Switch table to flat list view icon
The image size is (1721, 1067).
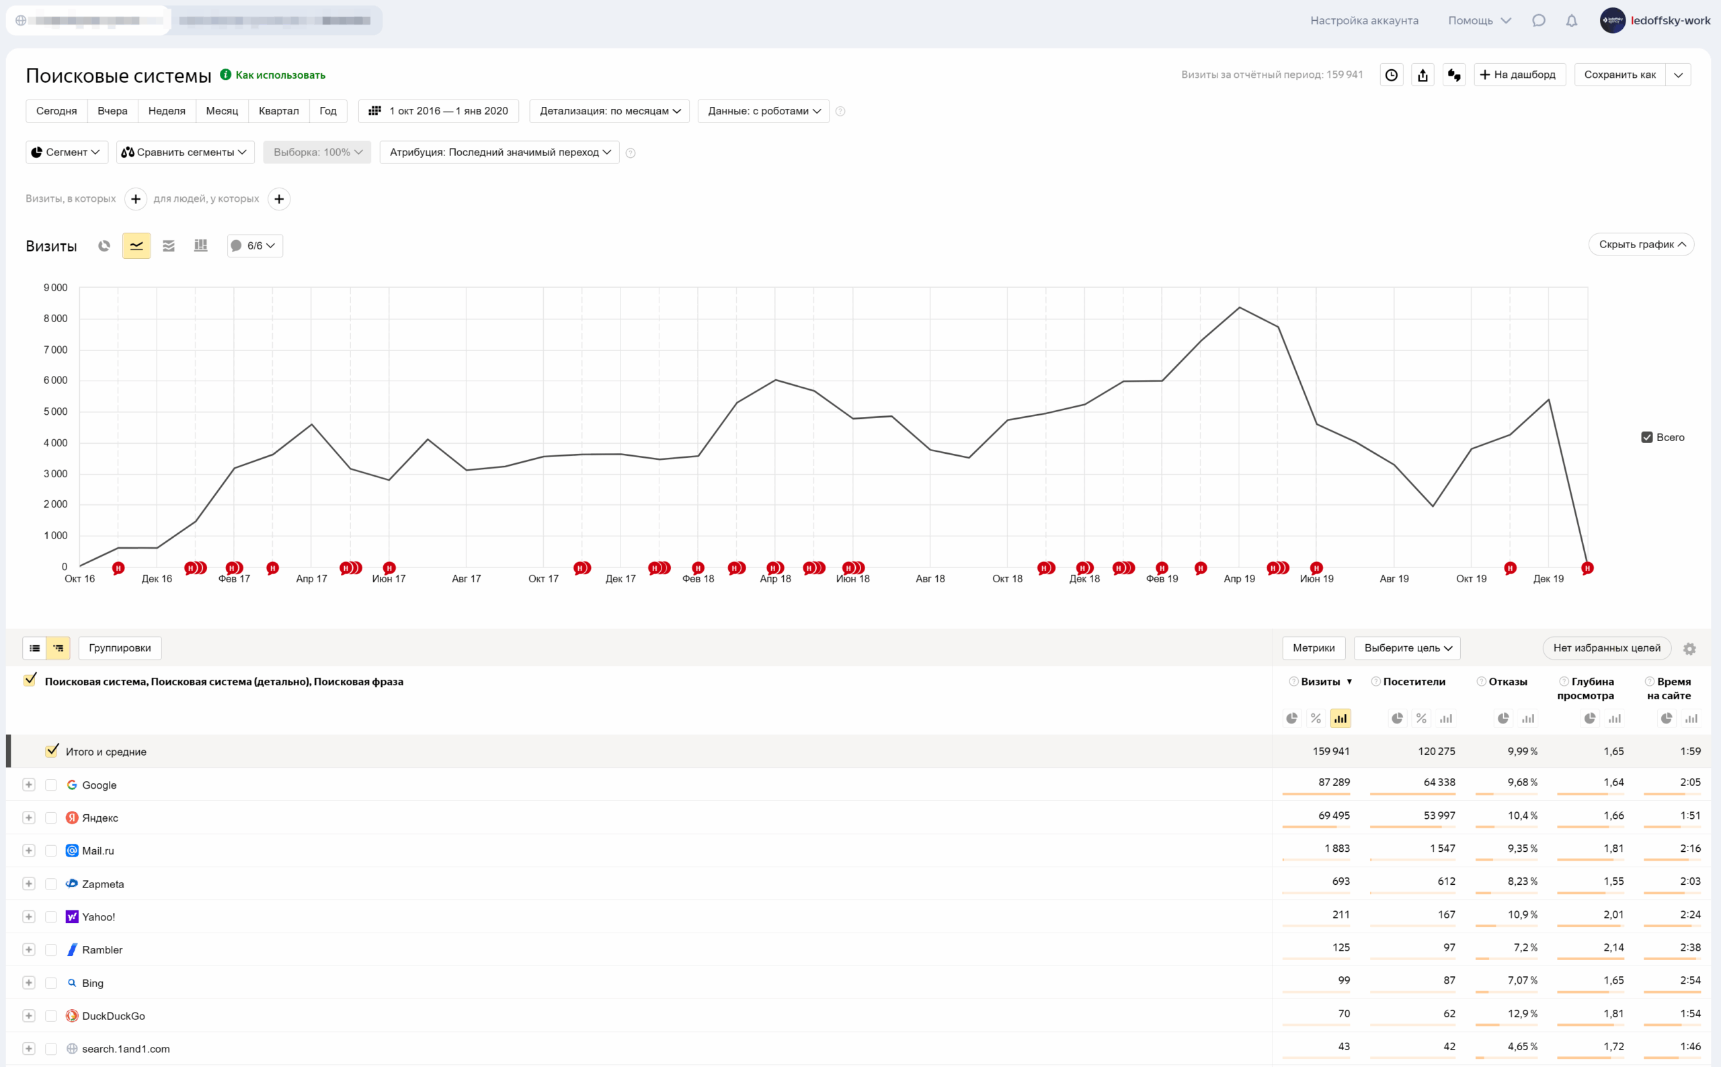click(x=34, y=648)
